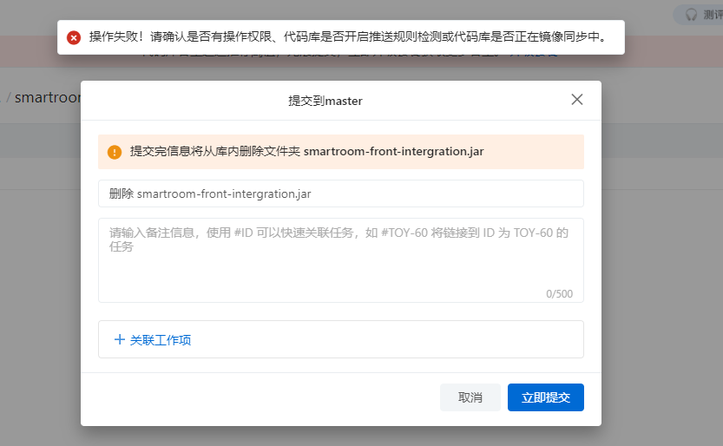Click the plus icon beside 关联工作项
The height and width of the screenshot is (446, 723).
pos(120,339)
